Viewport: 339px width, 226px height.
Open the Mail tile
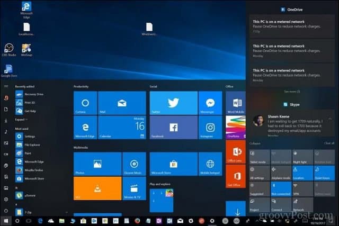[x=122, y=103]
